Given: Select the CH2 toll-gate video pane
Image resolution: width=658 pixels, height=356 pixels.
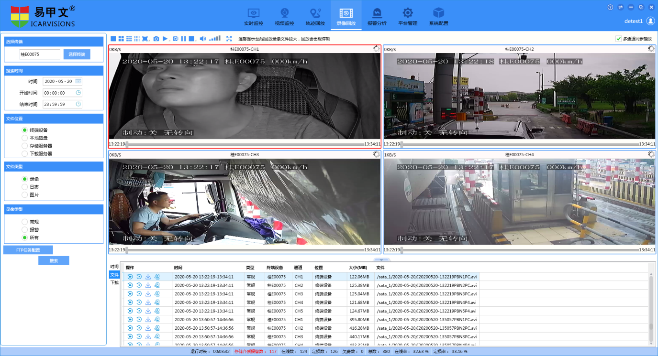Looking at the screenshot, I should click(519, 96).
